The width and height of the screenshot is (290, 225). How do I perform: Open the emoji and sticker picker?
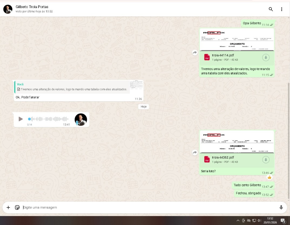pos(17,207)
